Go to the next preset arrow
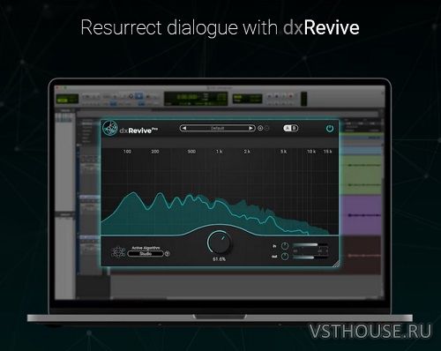Viewport: 441px width, 351px height. [x=250, y=128]
